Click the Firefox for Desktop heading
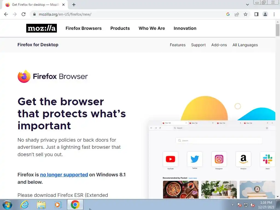 tap(38, 45)
